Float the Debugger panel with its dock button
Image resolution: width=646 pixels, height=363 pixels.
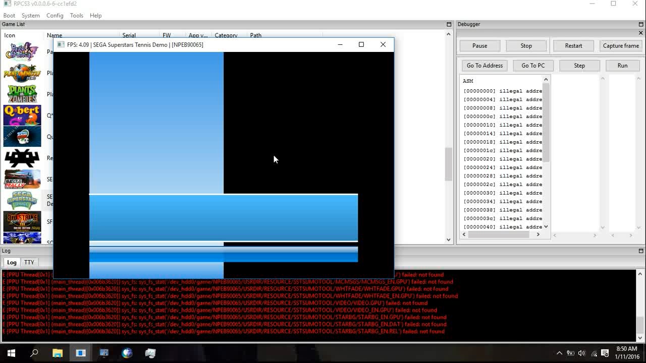click(641, 24)
